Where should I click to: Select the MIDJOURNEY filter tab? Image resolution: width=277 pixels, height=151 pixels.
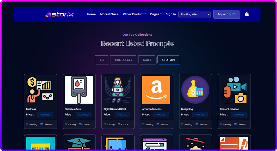124,60
